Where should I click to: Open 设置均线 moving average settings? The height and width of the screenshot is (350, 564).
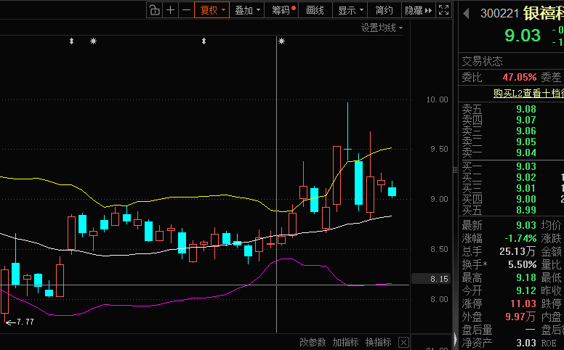click(382, 28)
